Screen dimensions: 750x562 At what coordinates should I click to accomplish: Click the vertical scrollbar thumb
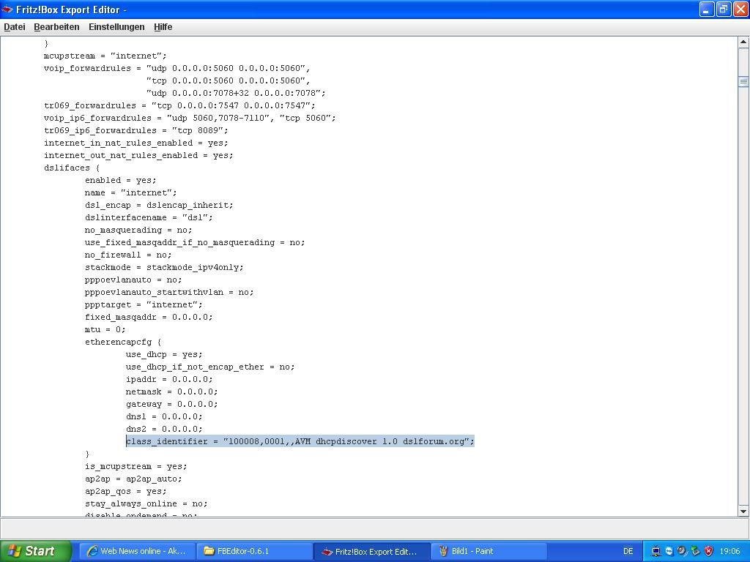pos(743,81)
